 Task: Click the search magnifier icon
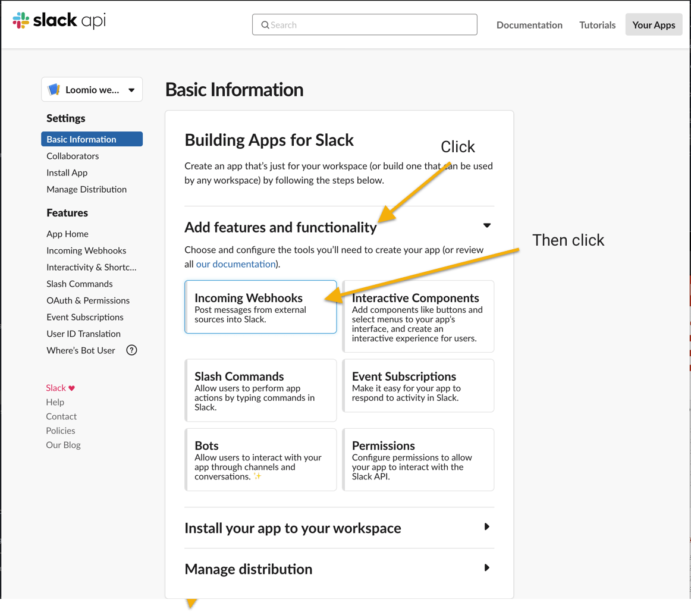pyautogui.click(x=265, y=25)
